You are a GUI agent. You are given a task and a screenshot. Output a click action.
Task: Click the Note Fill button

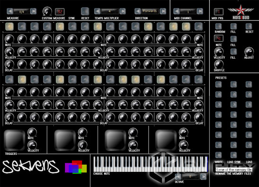[x=233, y=39]
